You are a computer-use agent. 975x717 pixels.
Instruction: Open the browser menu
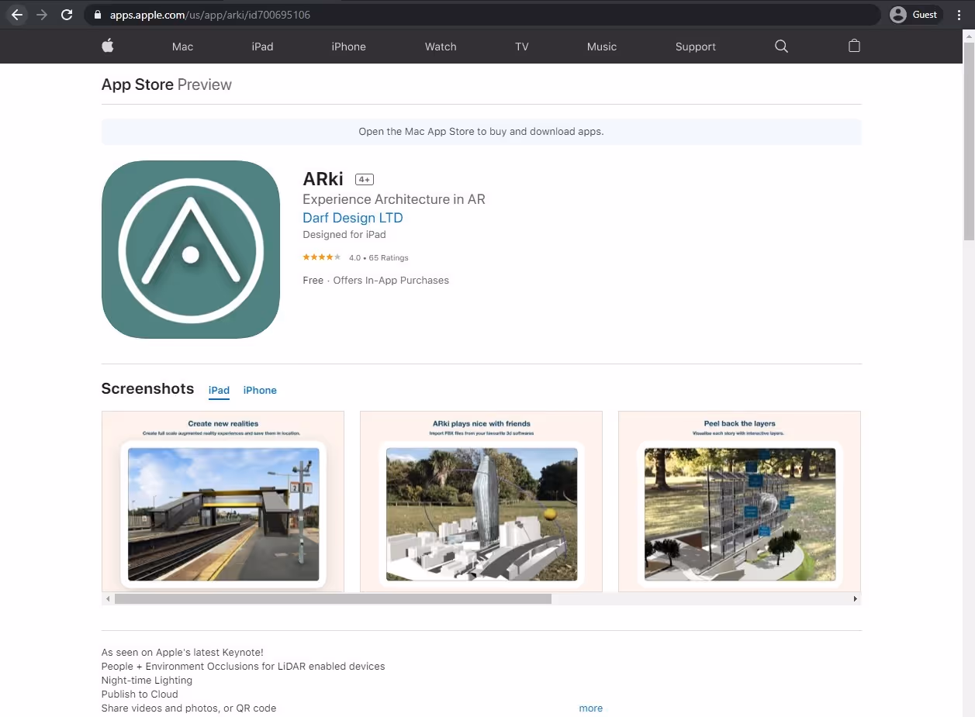959,14
